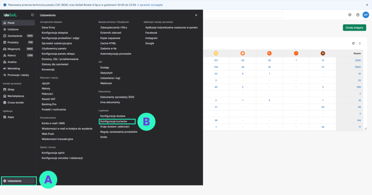This screenshot has width=372, height=195.
Task: Open Statusy dla zamówień
Action: point(55,64)
